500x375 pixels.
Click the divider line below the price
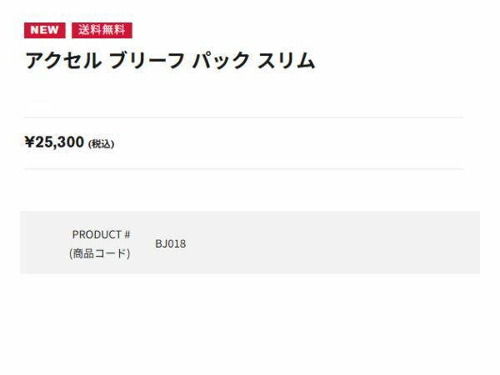pos(243,169)
